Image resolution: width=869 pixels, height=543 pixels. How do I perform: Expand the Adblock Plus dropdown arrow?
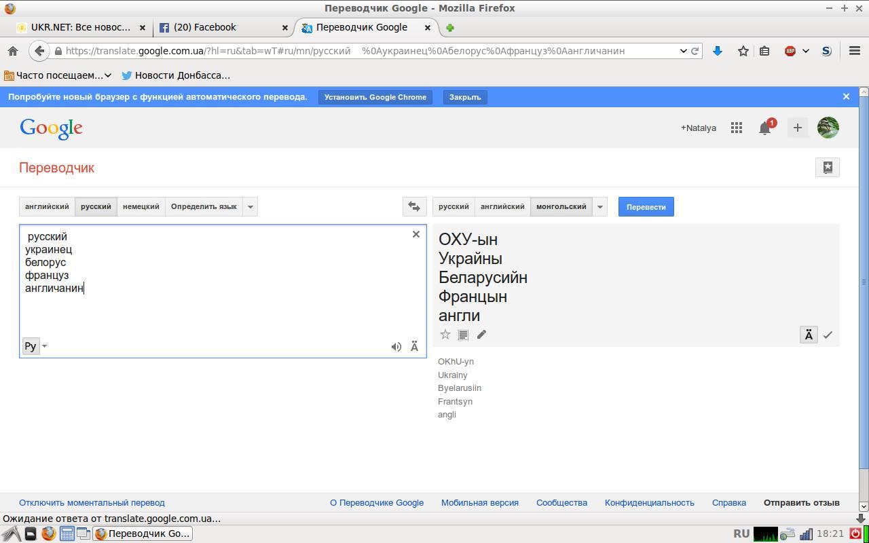[x=806, y=51]
